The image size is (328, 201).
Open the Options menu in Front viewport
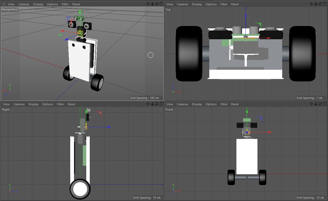[x=211, y=104]
